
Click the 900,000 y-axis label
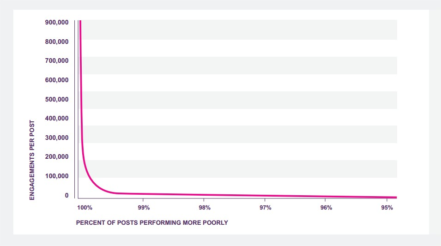pos(57,22)
